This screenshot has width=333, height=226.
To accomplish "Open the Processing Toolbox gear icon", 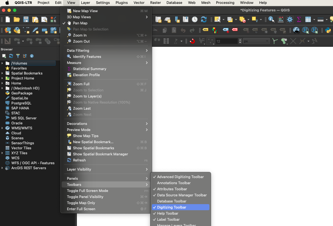I will pyautogui.click(x=290, y=19).
